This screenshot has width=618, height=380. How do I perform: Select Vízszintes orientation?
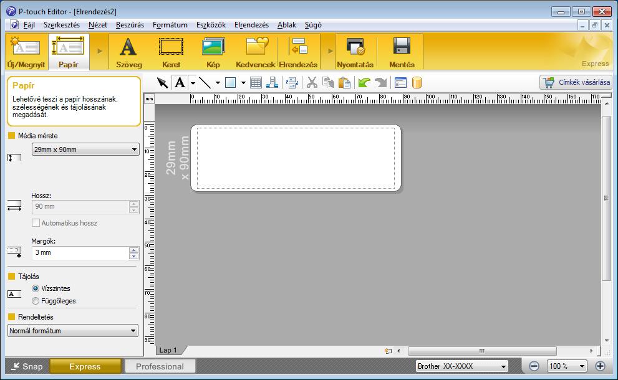point(36,288)
